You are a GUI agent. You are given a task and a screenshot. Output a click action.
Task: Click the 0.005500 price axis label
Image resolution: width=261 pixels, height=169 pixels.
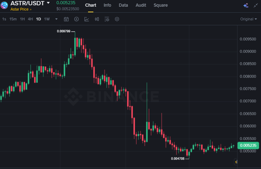coord(248,139)
